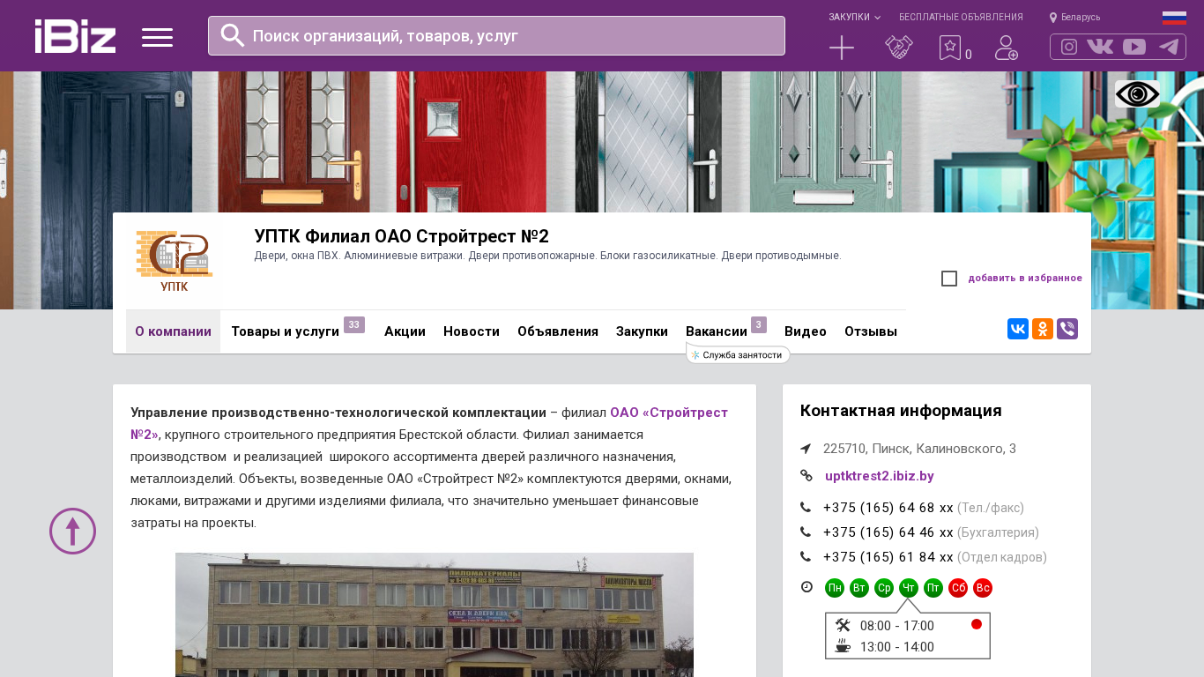Open the iBiz home logo

coord(75,36)
